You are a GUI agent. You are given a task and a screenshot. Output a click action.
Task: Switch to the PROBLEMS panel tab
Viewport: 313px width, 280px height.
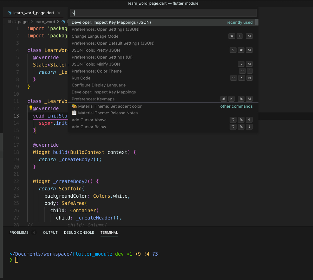coord(19,232)
